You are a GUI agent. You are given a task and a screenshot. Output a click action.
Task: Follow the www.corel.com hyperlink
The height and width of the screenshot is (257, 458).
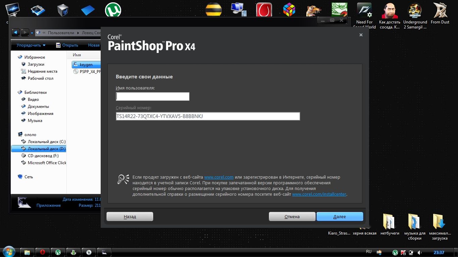coord(219,177)
